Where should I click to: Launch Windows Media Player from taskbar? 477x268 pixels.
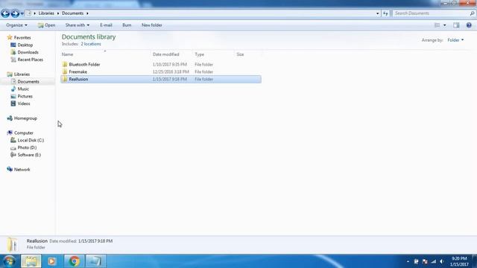[x=52, y=261]
